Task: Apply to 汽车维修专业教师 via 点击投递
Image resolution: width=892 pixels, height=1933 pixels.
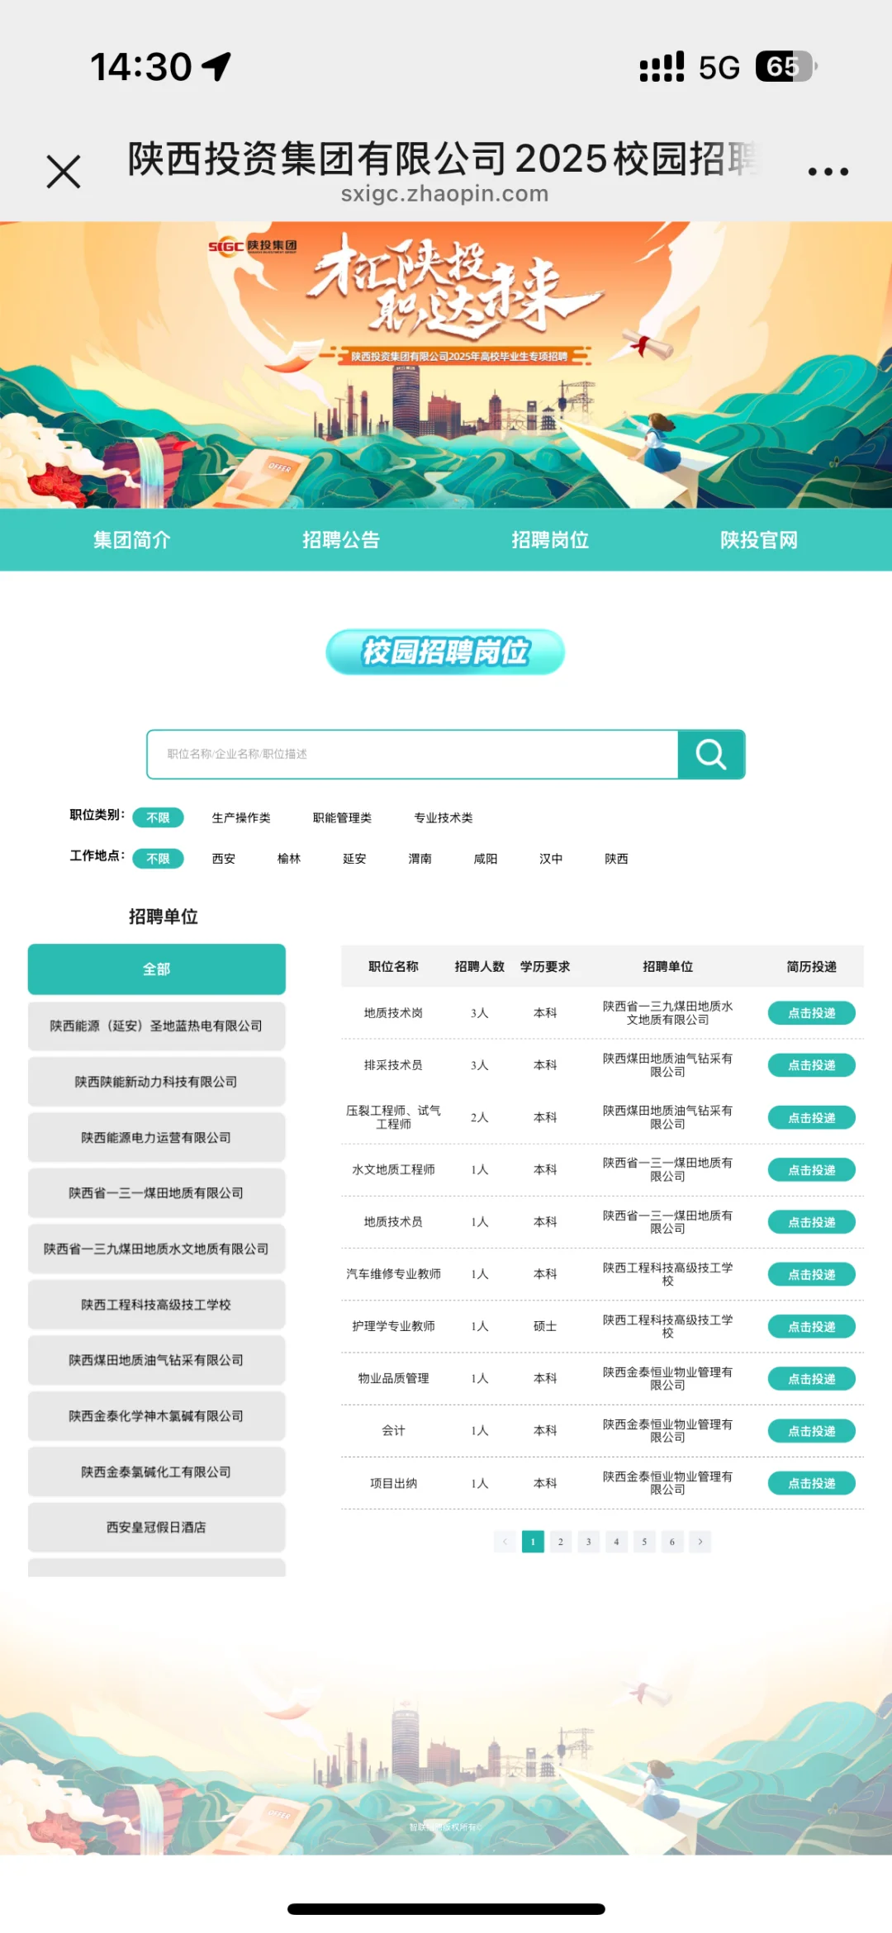Action: coord(812,1274)
